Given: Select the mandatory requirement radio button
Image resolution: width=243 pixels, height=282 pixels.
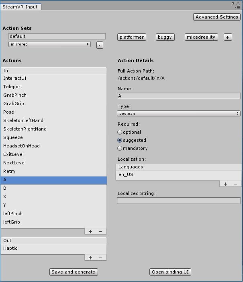Looking at the screenshot, I should pos(120,148).
